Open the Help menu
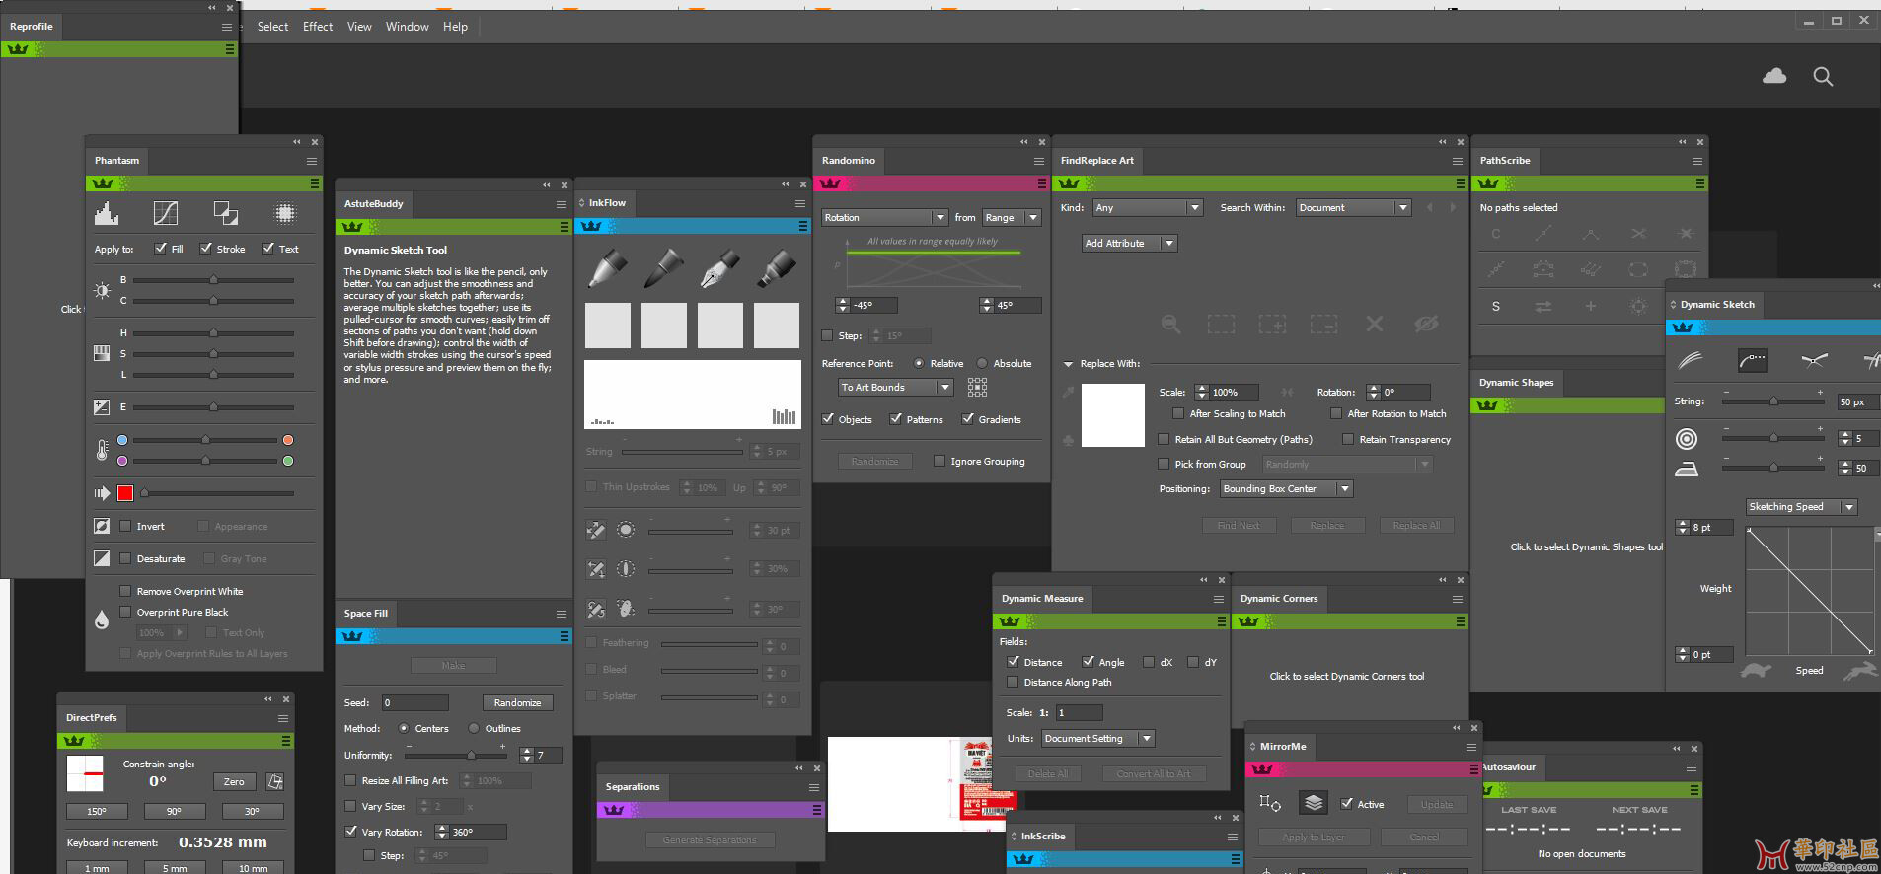The width and height of the screenshot is (1881, 874). coord(455,27)
